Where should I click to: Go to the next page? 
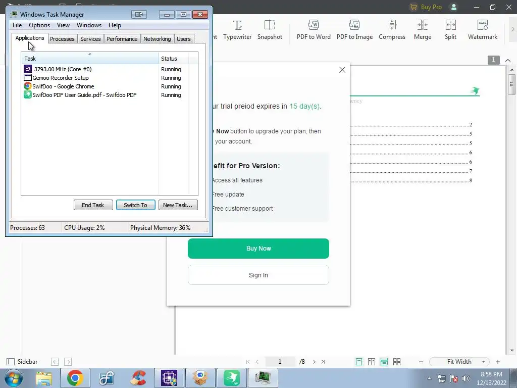click(314, 362)
